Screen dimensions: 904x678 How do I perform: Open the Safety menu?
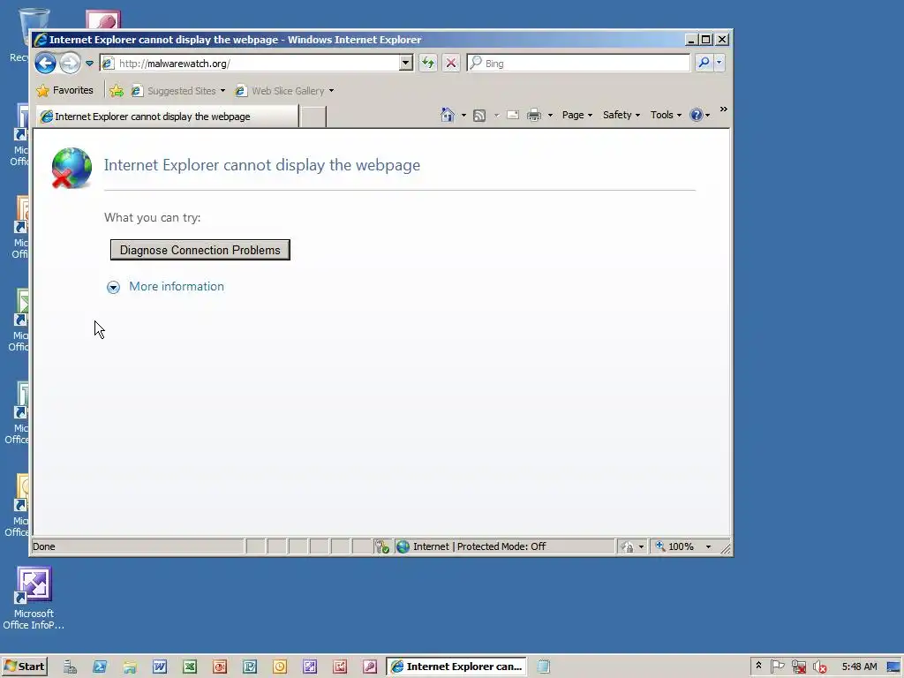click(621, 115)
